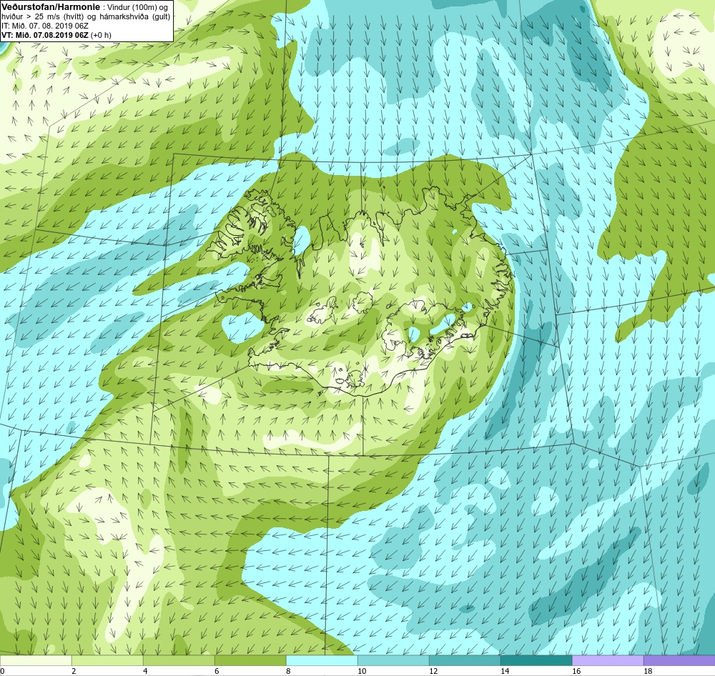Viewport: 715px width, 676px height.
Task: Click the light purple 16–18 m/s legend swatch
Action: (x=608, y=661)
